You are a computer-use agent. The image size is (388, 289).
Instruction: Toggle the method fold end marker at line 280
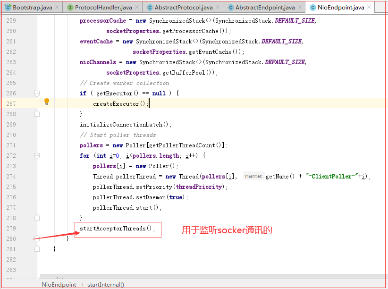pyautogui.click(x=37, y=238)
